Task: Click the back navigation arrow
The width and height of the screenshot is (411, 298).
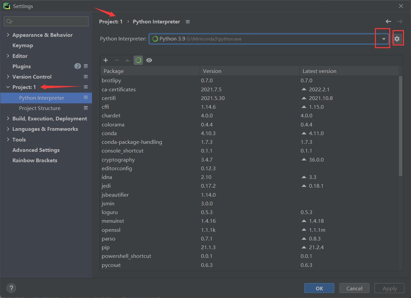Action: [x=388, y=21]
